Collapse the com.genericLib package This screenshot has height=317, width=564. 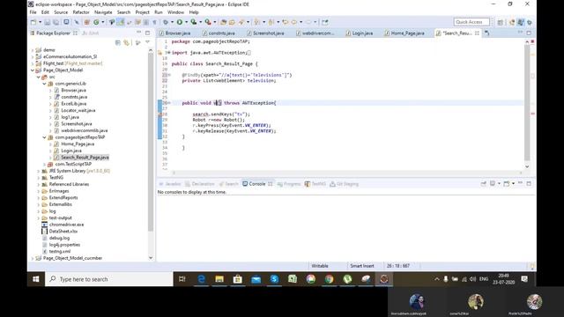point(44,84)
